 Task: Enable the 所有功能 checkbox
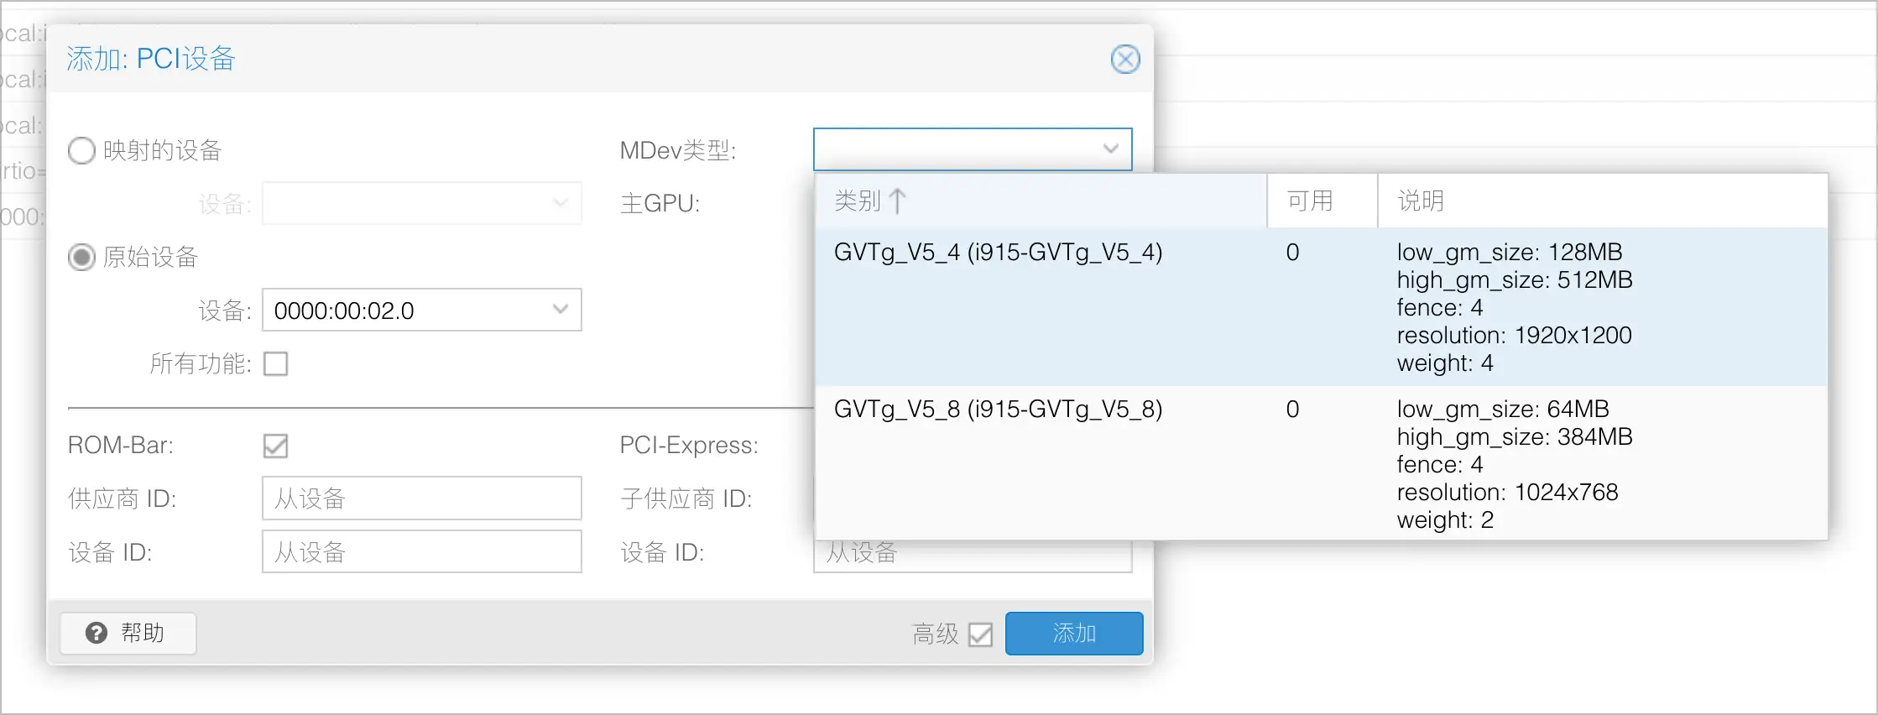(275, 364)
